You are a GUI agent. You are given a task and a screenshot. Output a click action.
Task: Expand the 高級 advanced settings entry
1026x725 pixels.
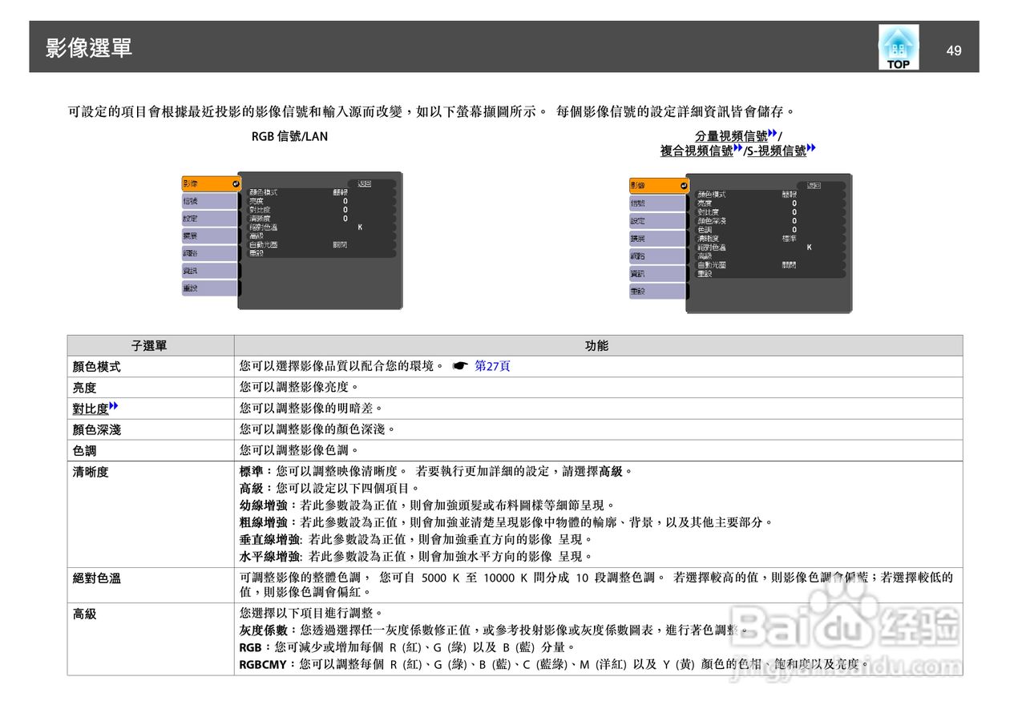[256, 236]
